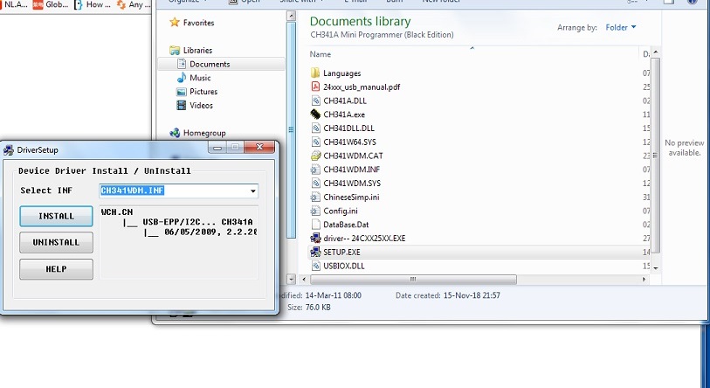This screenshot has height=388, width=710.
Task: Open the Videos library
Action: [201, 105]
